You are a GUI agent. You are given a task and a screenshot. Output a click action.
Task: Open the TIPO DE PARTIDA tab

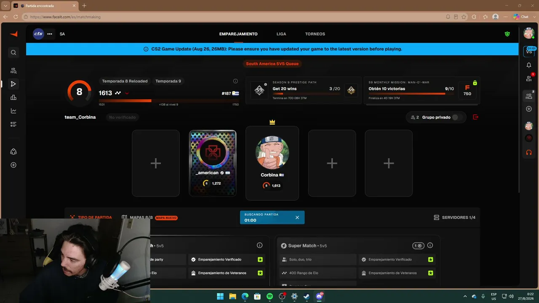[x=91, y=218]
